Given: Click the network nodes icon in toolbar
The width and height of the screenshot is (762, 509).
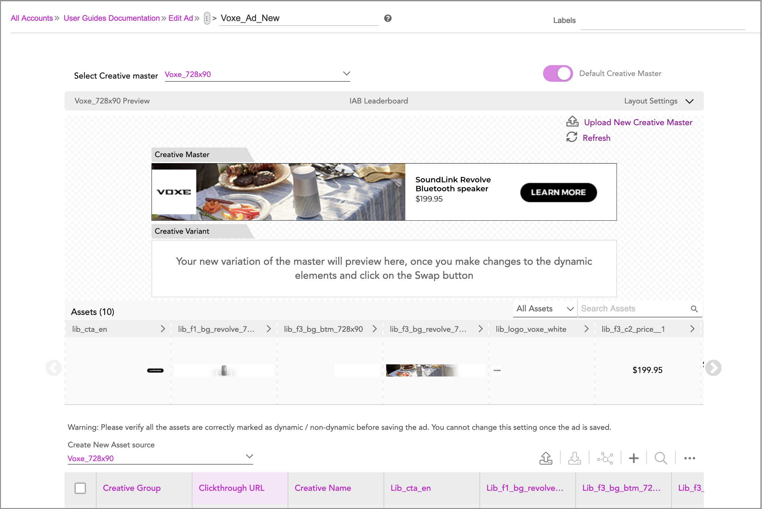Looking at the screenshot, I should click(605, 458).
